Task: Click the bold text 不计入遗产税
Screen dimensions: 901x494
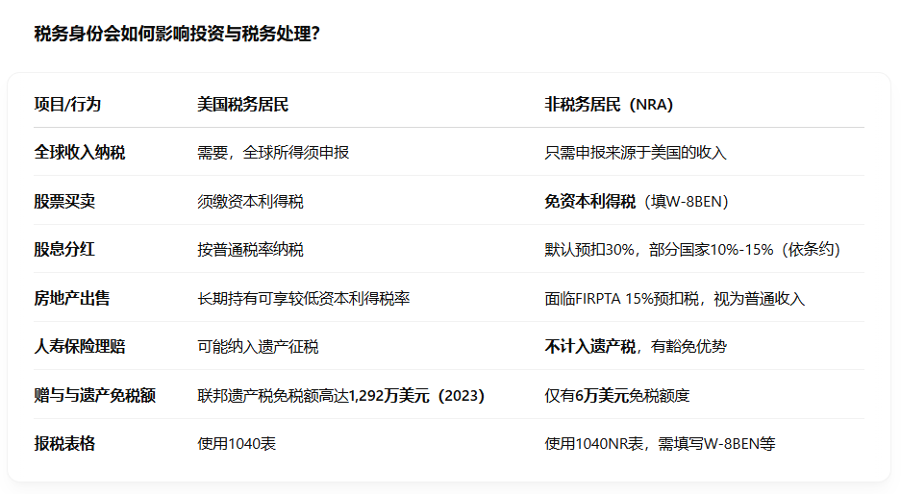Action: (x=589, y=346)
